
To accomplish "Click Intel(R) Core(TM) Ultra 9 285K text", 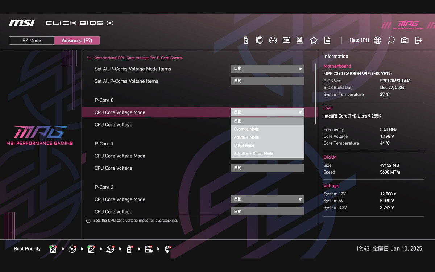I will pyautogui.click(x=352, y=116).
